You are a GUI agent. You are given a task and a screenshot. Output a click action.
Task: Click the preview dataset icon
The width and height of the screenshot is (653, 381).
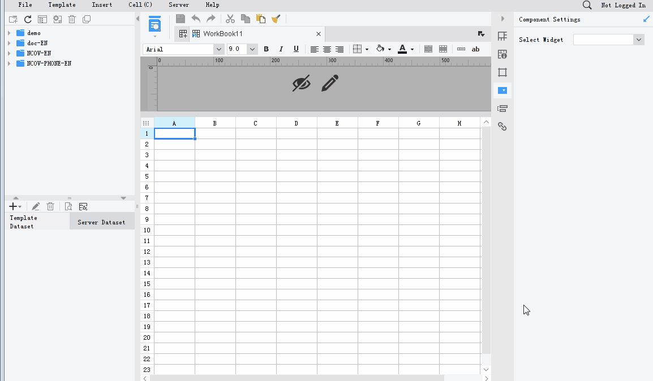[x=68, y=206]
